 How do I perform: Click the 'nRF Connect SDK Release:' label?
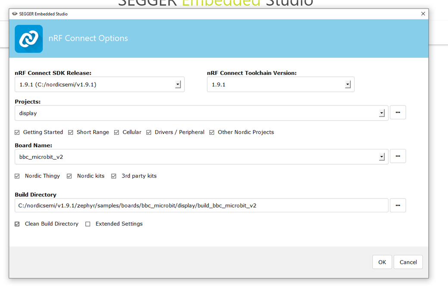tap(53, 73)
